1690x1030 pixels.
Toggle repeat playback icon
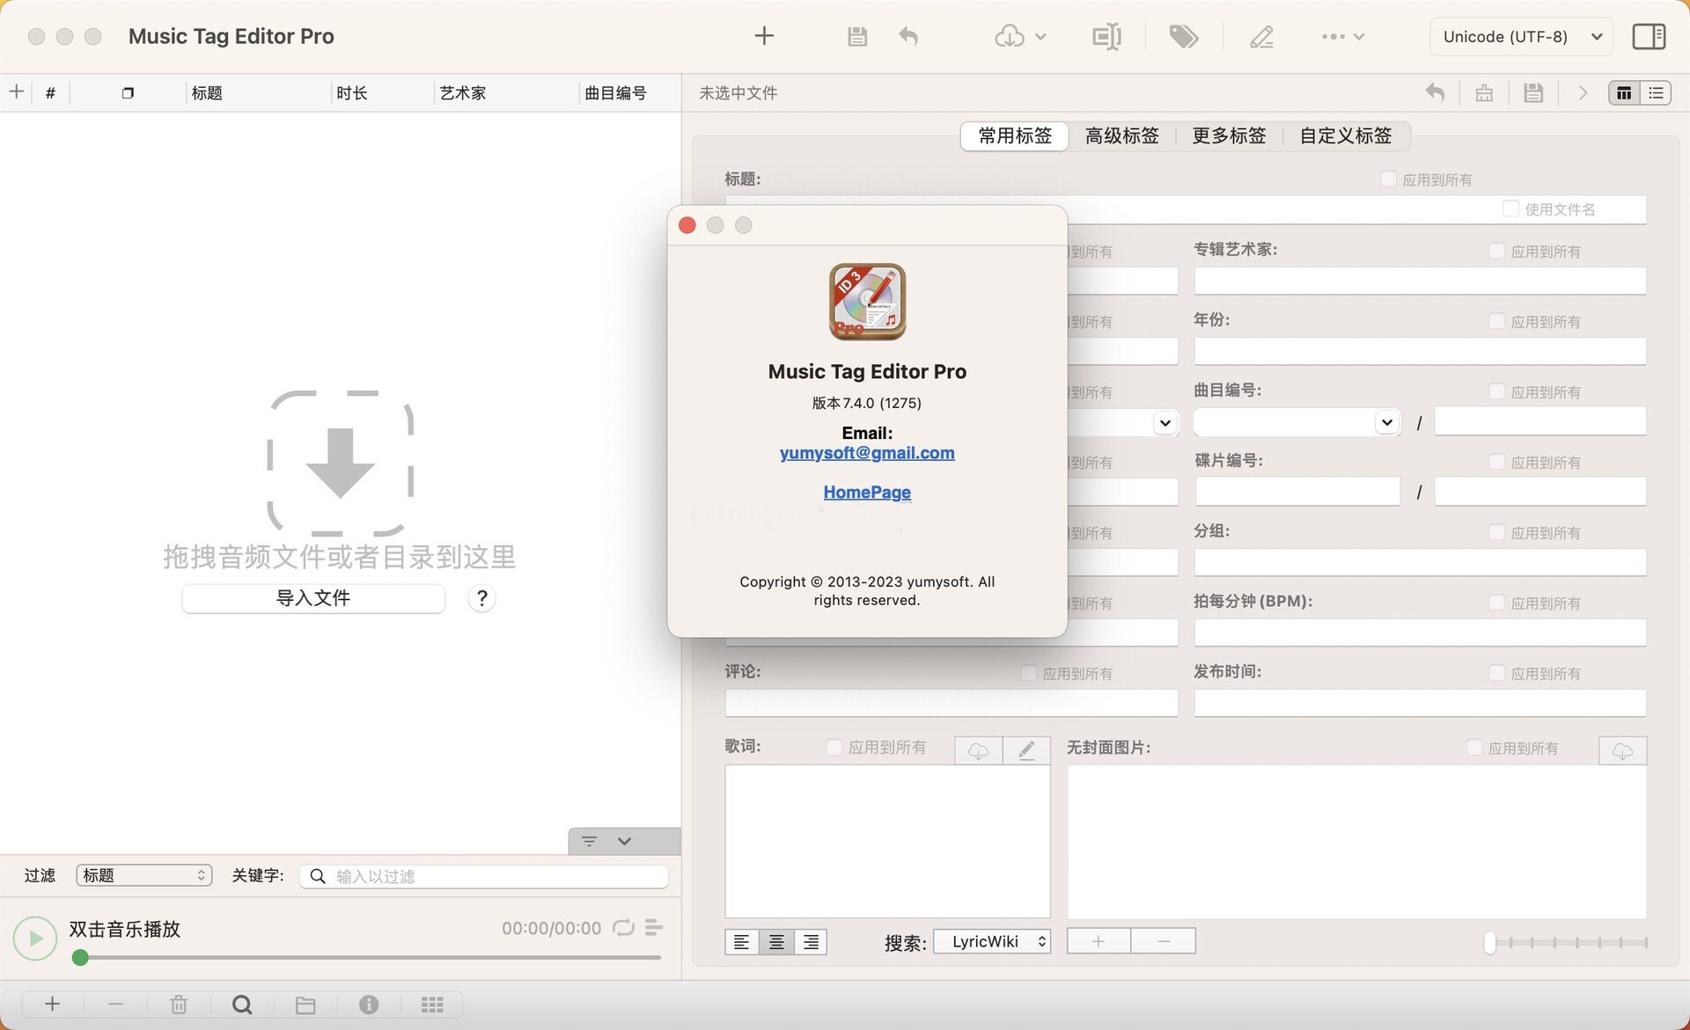coord(623,928)
